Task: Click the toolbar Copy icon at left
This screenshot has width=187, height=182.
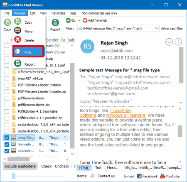Action: click(x=7, y=22)
